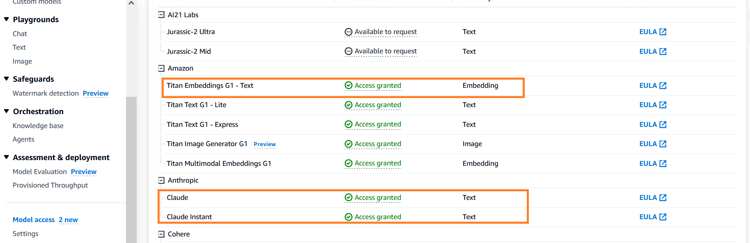Image resolution: width=750 pixels, height=243 pixels.
Task: Click Preview badge beside Model Evaluation
Action: (84, 172)
